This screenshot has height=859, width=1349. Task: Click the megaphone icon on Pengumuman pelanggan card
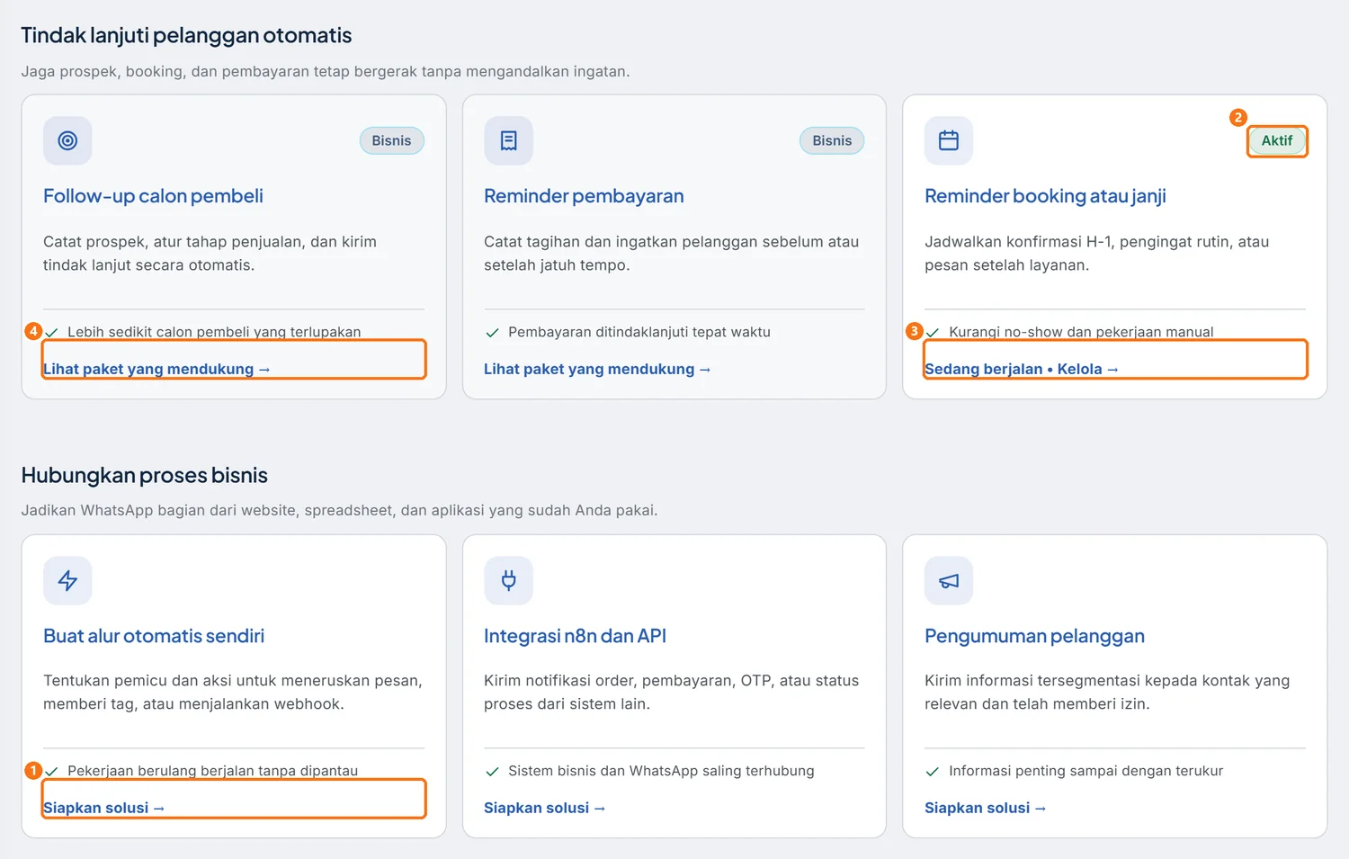pos(949,580)
